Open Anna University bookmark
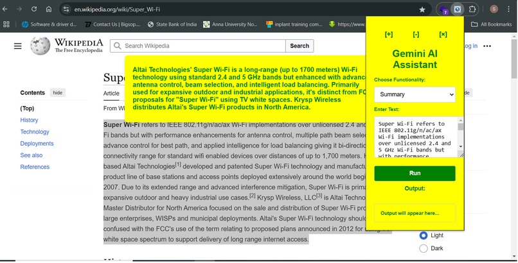Image resolution: width=518 pixels, height=263 pixels. [x=230, y=24]
